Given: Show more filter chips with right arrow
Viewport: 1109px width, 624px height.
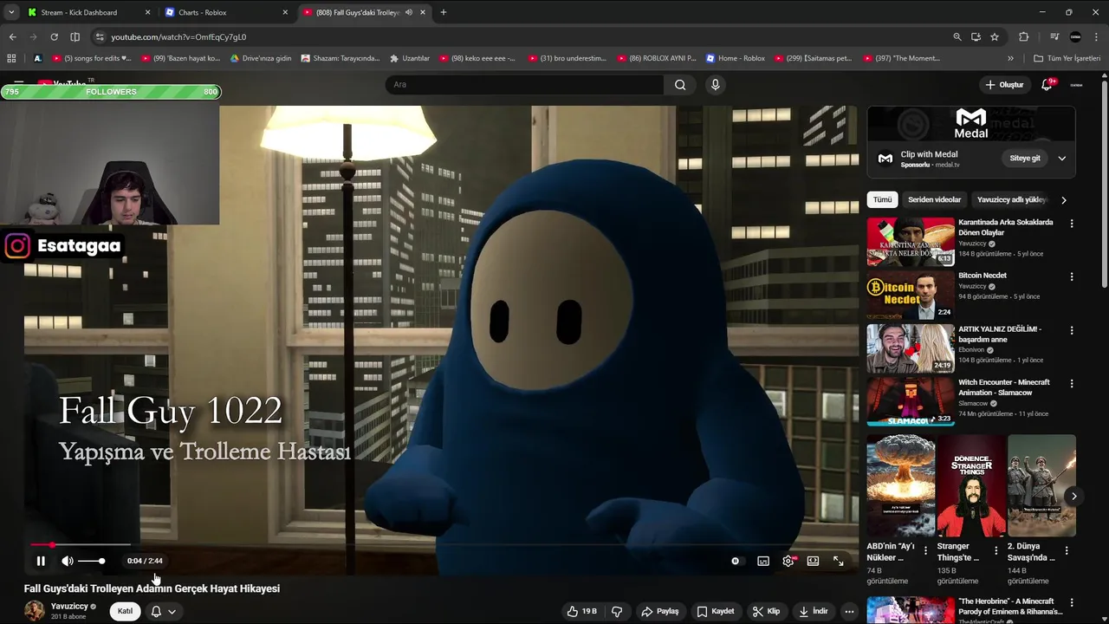Looking at the screenshot, I should click(1064, 200).
